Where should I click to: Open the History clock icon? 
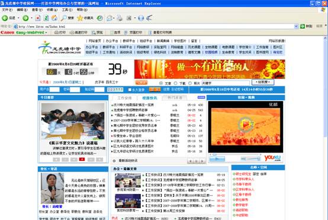click(100, 18)
